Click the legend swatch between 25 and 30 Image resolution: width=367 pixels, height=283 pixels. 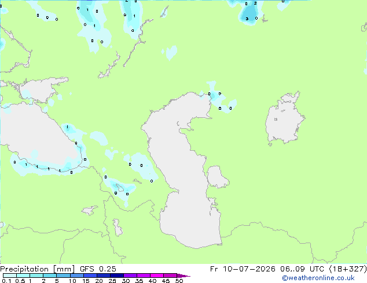point(116,275)
